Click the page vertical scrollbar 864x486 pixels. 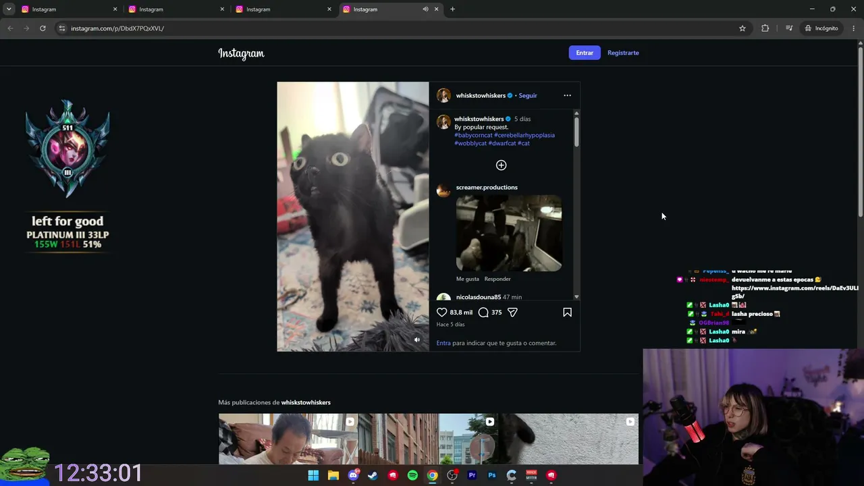pos(860,132)
